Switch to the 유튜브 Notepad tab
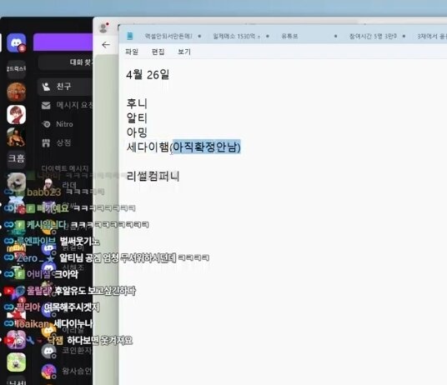 coord(289,36)
